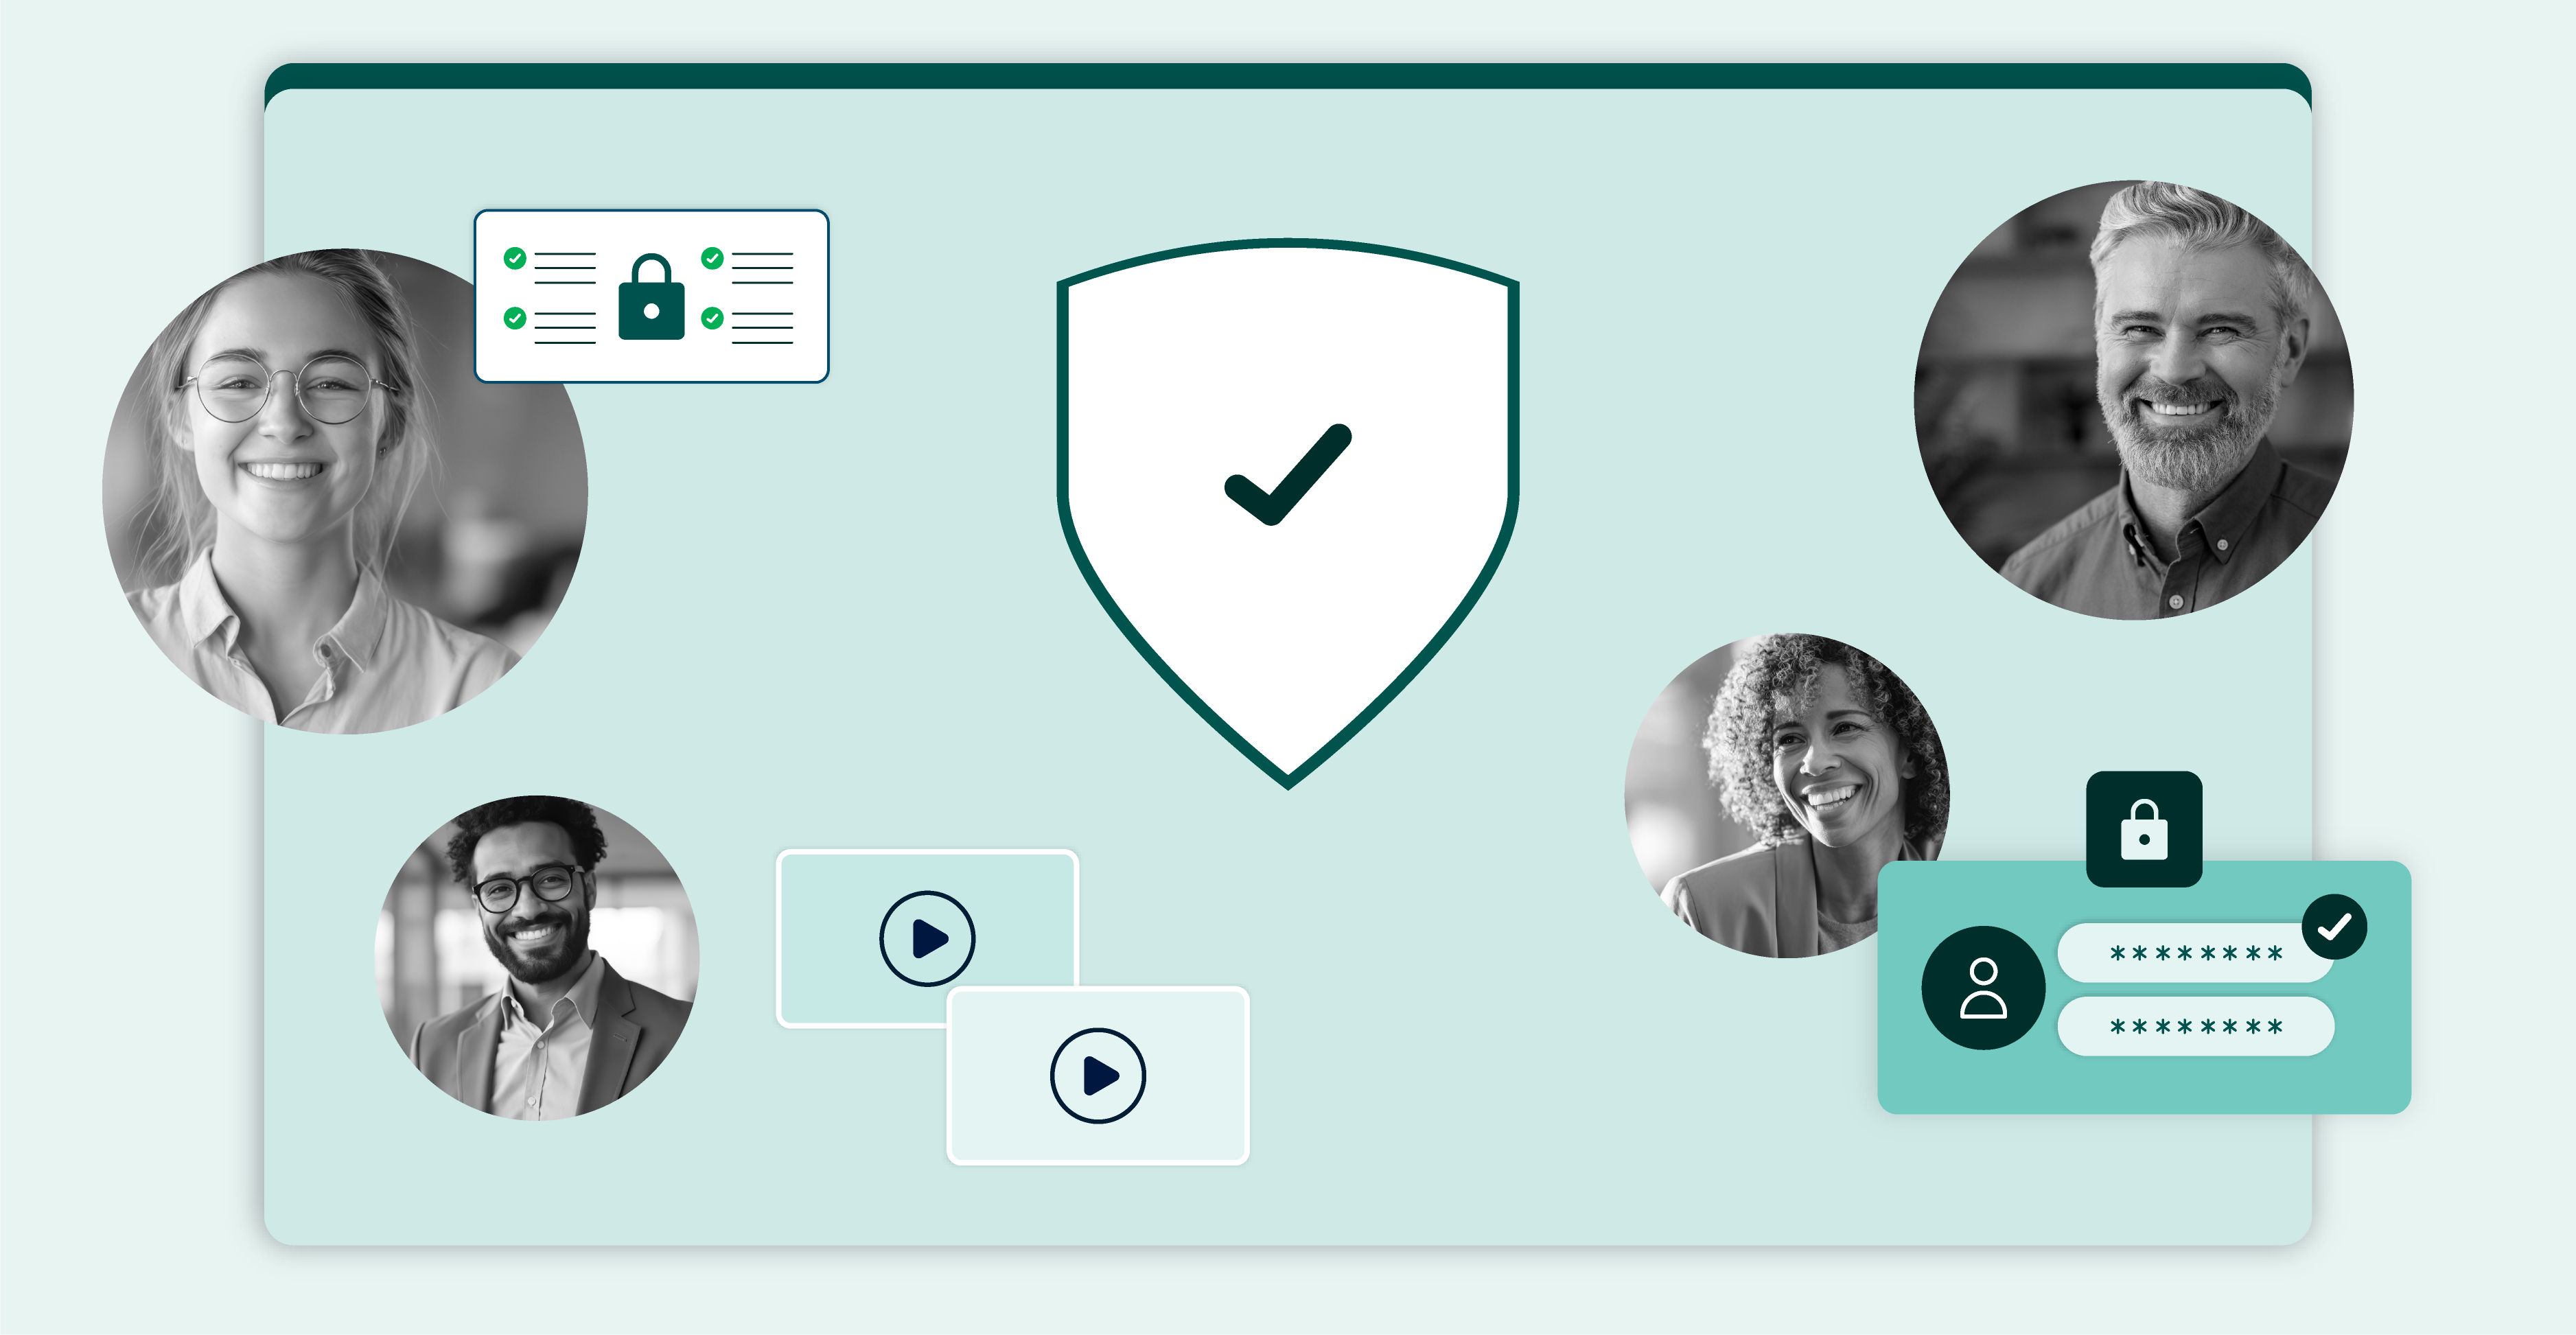This screenshot has width=2576, height=1335.
Task: Click the top-right green check in checklist
Action: pyautogui.click(x=712, y=259)
